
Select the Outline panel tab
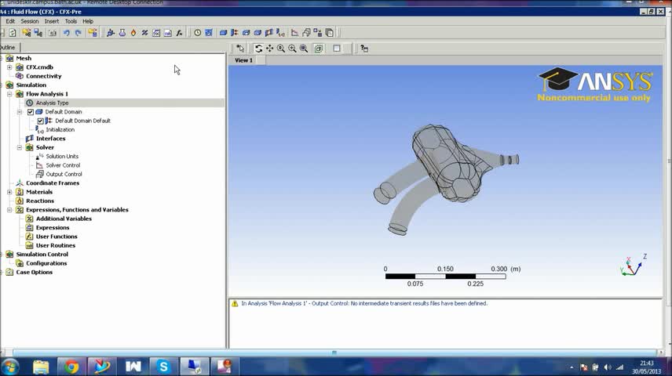[9, 48]
